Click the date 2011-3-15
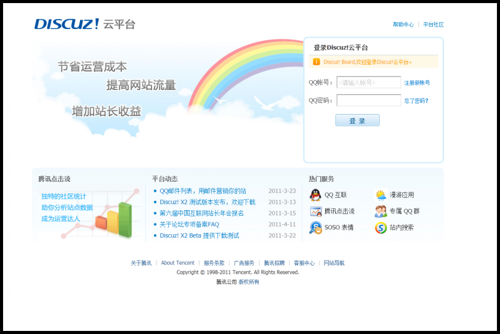 click(x=282, y=213)
